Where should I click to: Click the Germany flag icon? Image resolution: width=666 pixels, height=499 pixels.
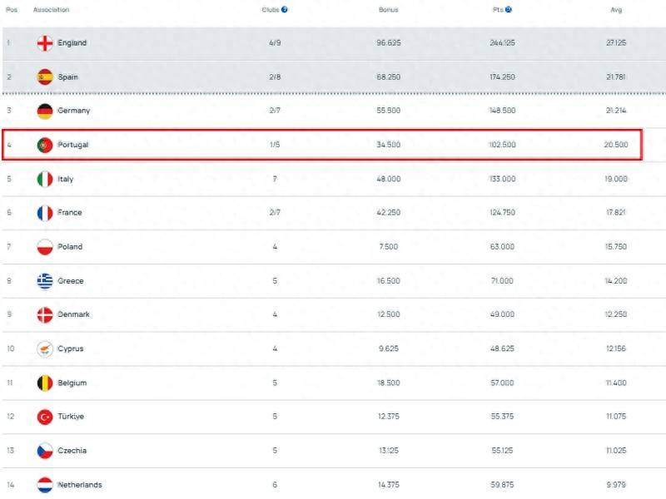45,111
